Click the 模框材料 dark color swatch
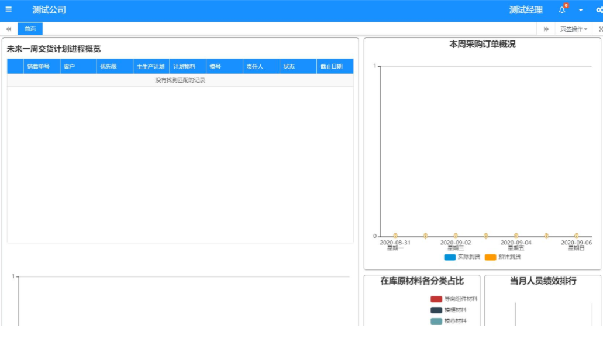 (436, 310)
